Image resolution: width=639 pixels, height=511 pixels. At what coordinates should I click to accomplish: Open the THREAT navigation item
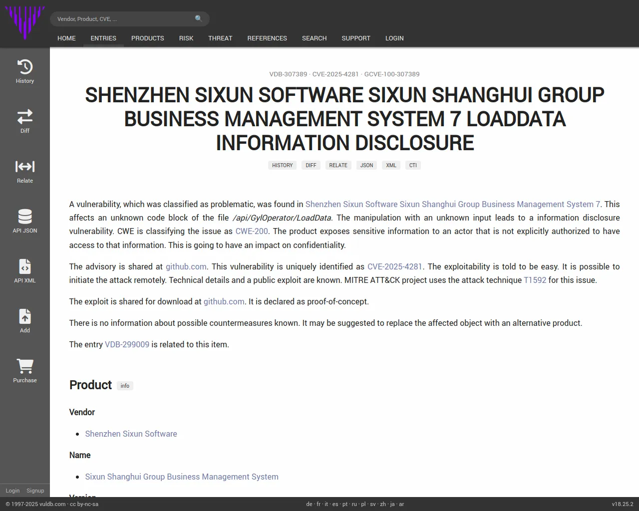220,38
